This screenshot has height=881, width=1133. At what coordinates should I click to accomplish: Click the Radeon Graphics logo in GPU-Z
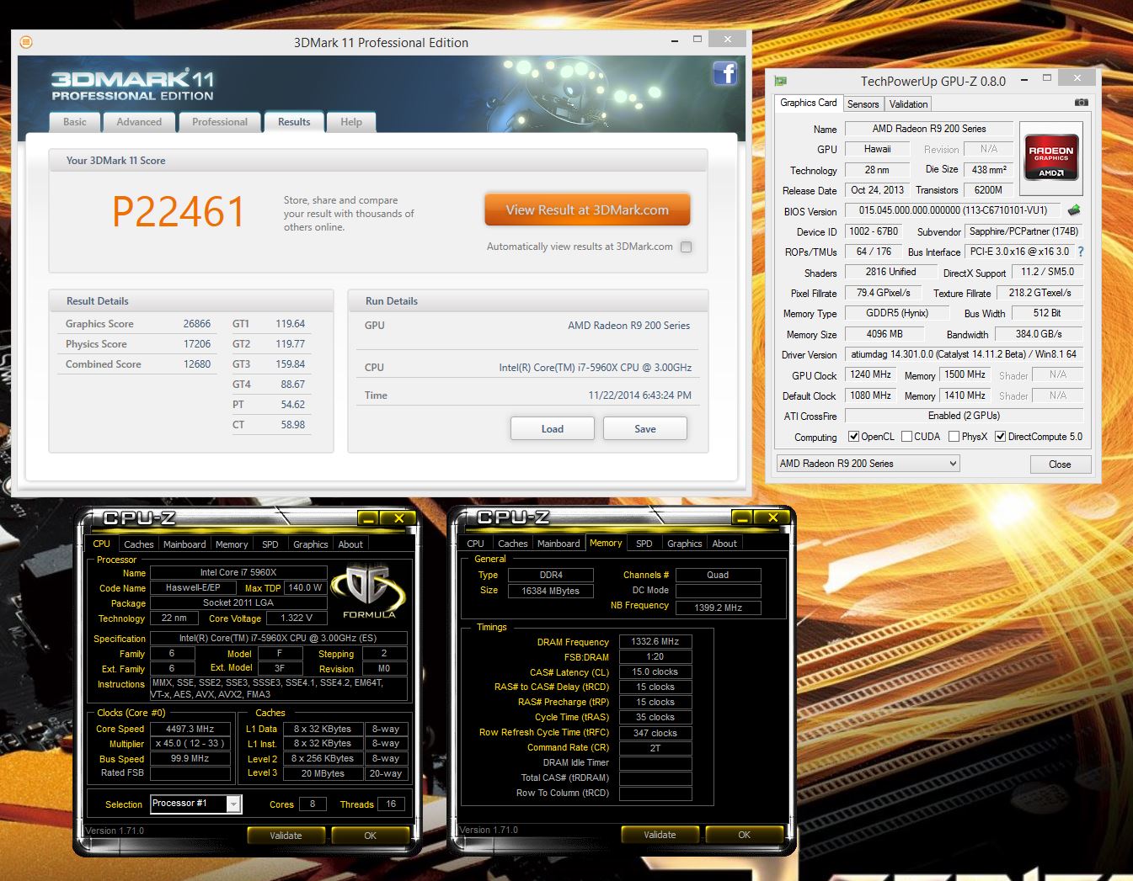[1050, 157]
